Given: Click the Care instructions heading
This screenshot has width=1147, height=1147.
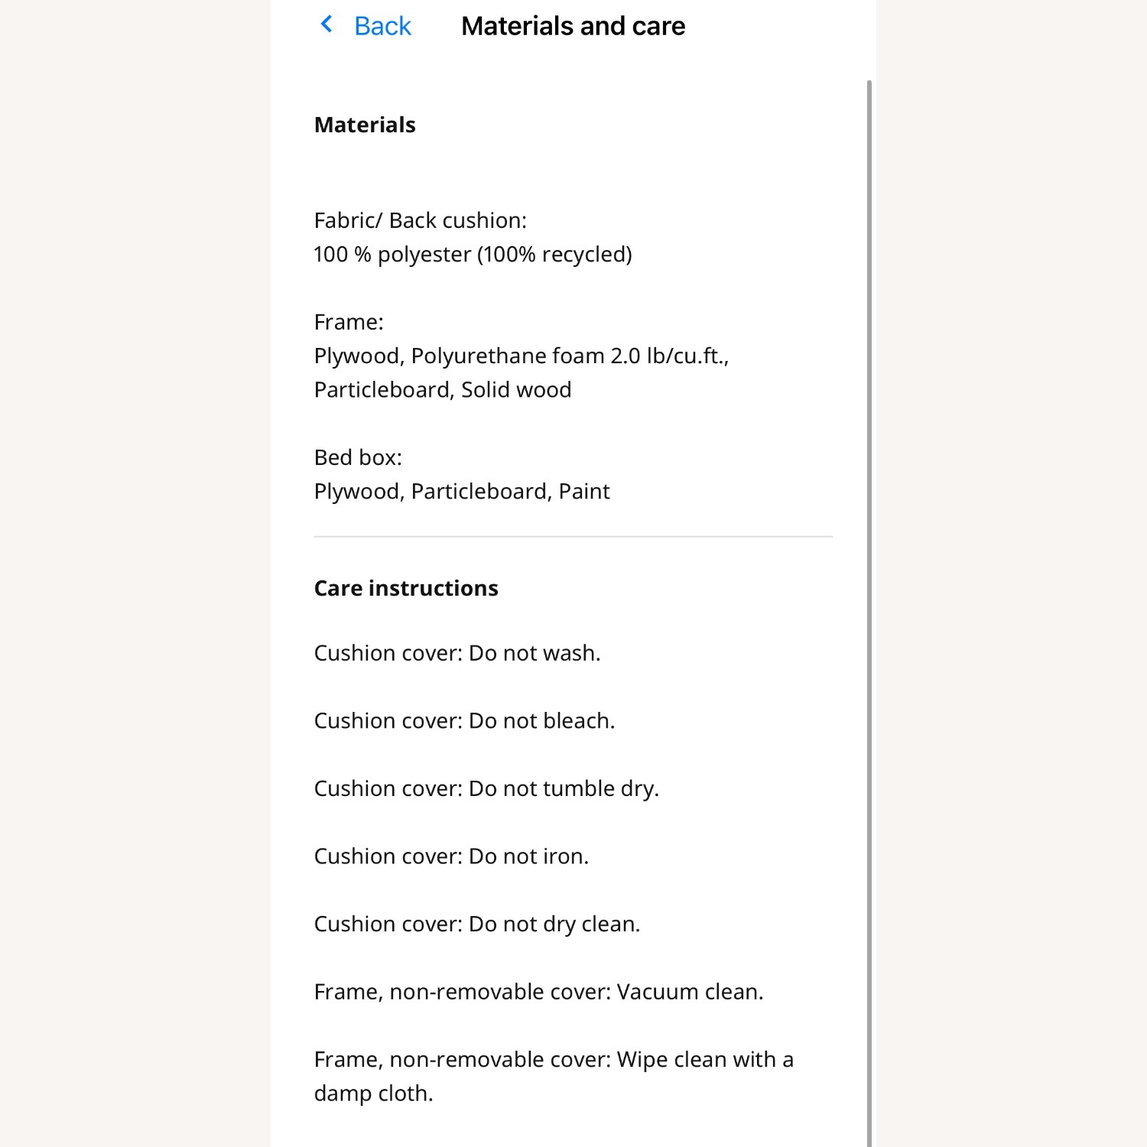Looking at the screenshot, I should click(406, 588).
